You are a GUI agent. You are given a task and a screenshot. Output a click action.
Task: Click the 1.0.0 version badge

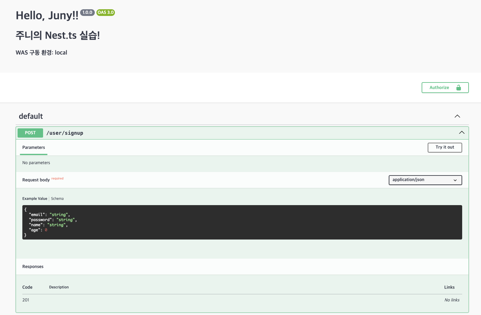pyautogui.click(x=87, y=12)
